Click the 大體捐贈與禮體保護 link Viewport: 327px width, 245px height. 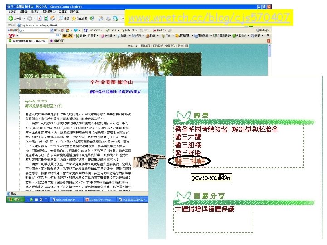[x=204, y=209]
